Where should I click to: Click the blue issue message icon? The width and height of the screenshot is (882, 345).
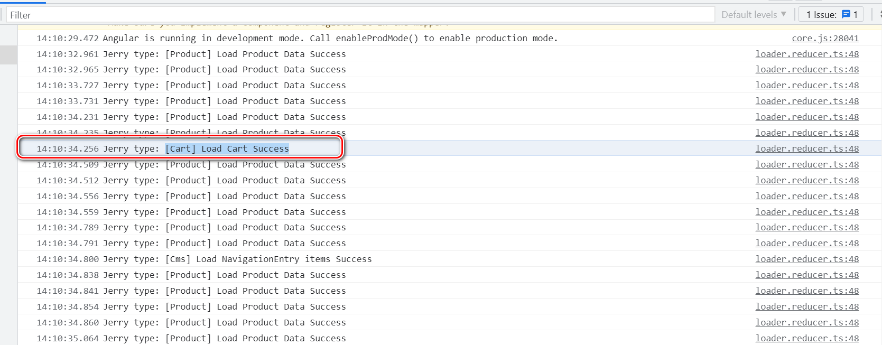(x=846, y=15)
